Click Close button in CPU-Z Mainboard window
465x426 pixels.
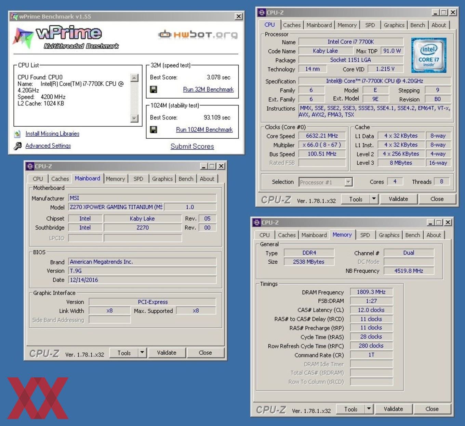205,353
